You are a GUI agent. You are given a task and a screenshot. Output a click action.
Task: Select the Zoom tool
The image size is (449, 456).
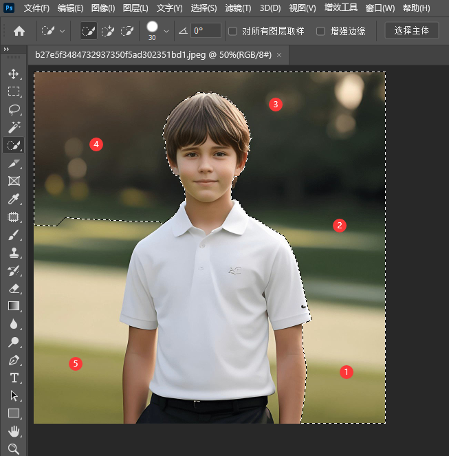pos(14,449)
